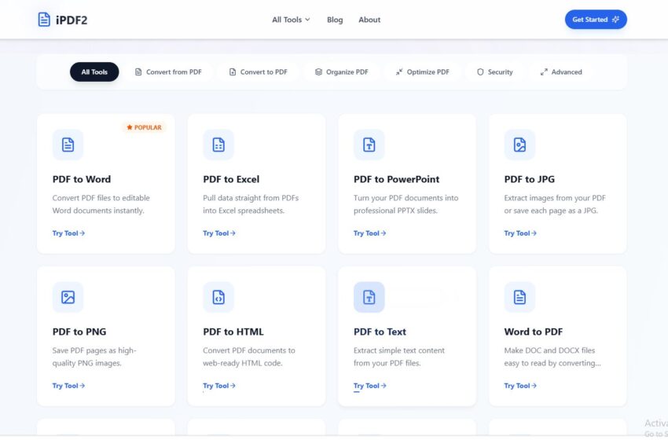Image resolution: width=668 pixels, height=440 pixels.
Task: Click Try Tool under PDF to PowerPoint
Action: pyautogui.click(x=370, y=233)
